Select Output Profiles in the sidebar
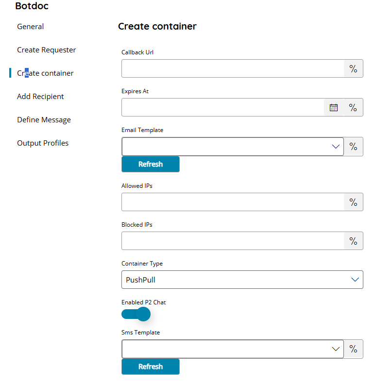The height and width of the screenshot is (383, 375). point(43,143)
